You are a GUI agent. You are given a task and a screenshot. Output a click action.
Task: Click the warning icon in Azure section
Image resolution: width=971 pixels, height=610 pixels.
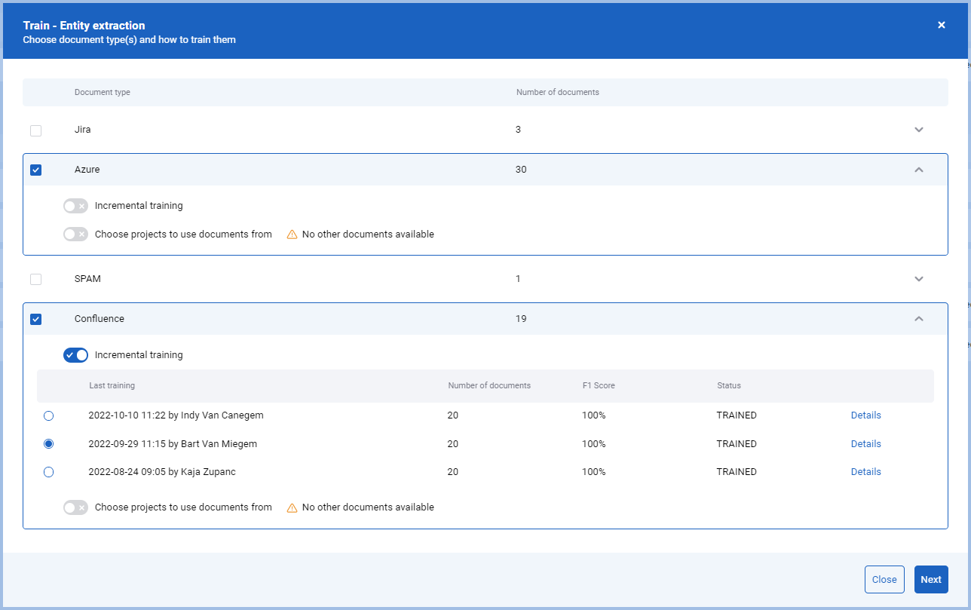point(292,234)
